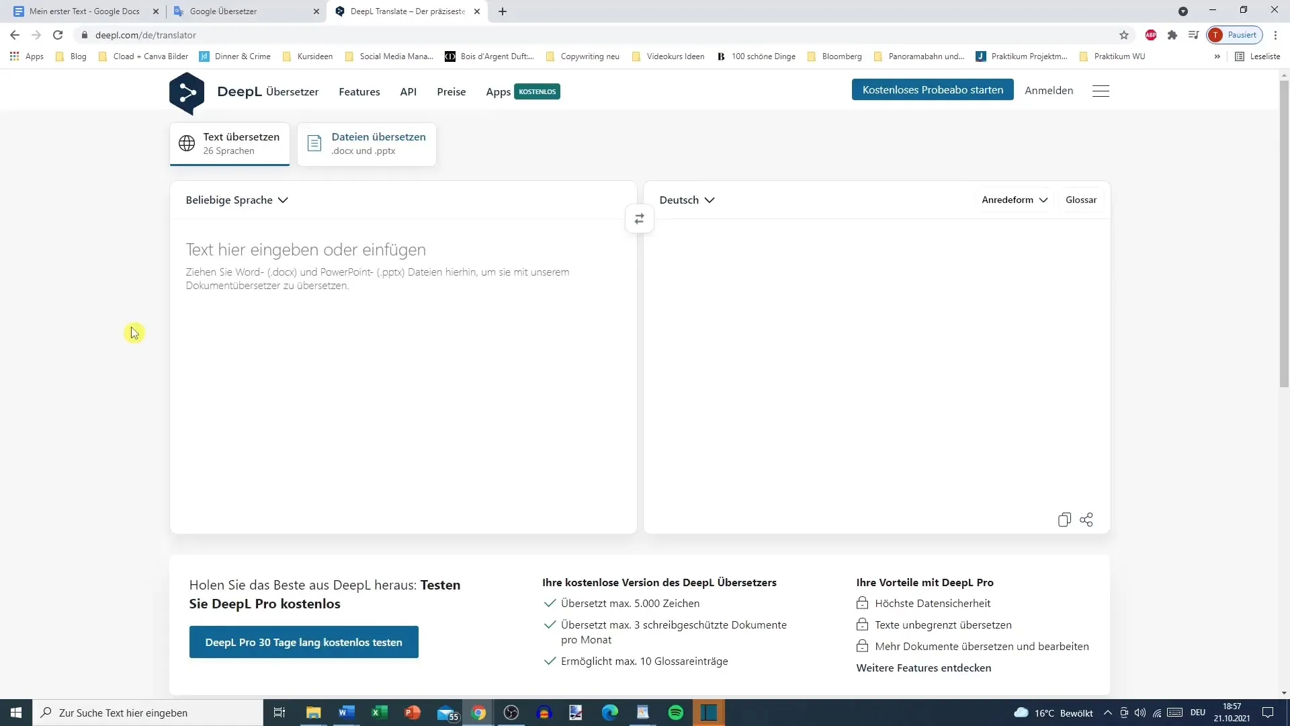The height and width of the screenshot is (726, 1290).
Task: Open a new browser tab
Action: (503, 11)
